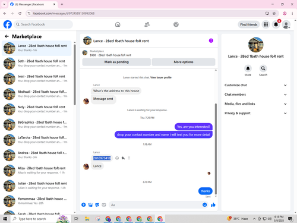Send a thumbs up like
Viewport: 297px width, 223px height.
[213, 205]
